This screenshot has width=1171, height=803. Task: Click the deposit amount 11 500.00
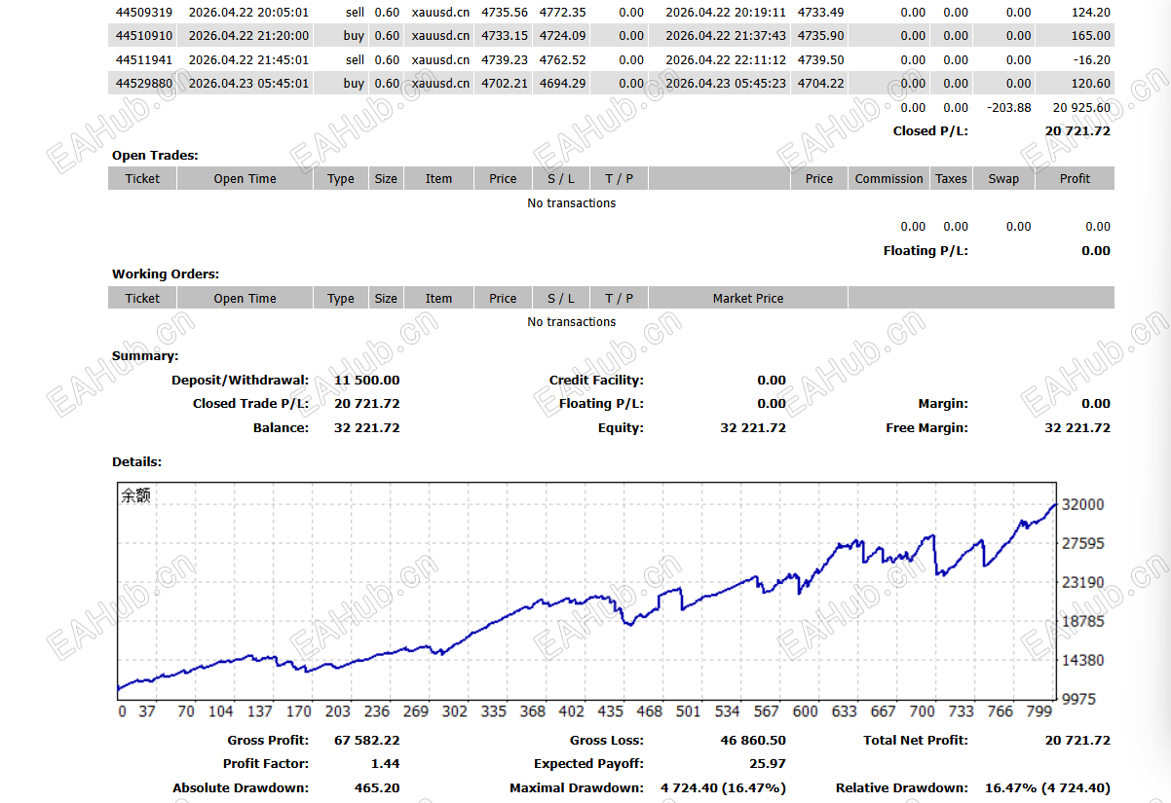pyautogui.click(x=367, y=380)
